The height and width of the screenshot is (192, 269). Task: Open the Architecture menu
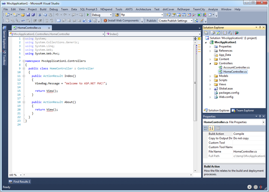[x=143, y=9]
